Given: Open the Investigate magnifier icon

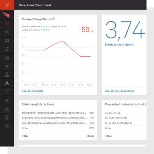Looking at the screenshot, I should 7,32.
